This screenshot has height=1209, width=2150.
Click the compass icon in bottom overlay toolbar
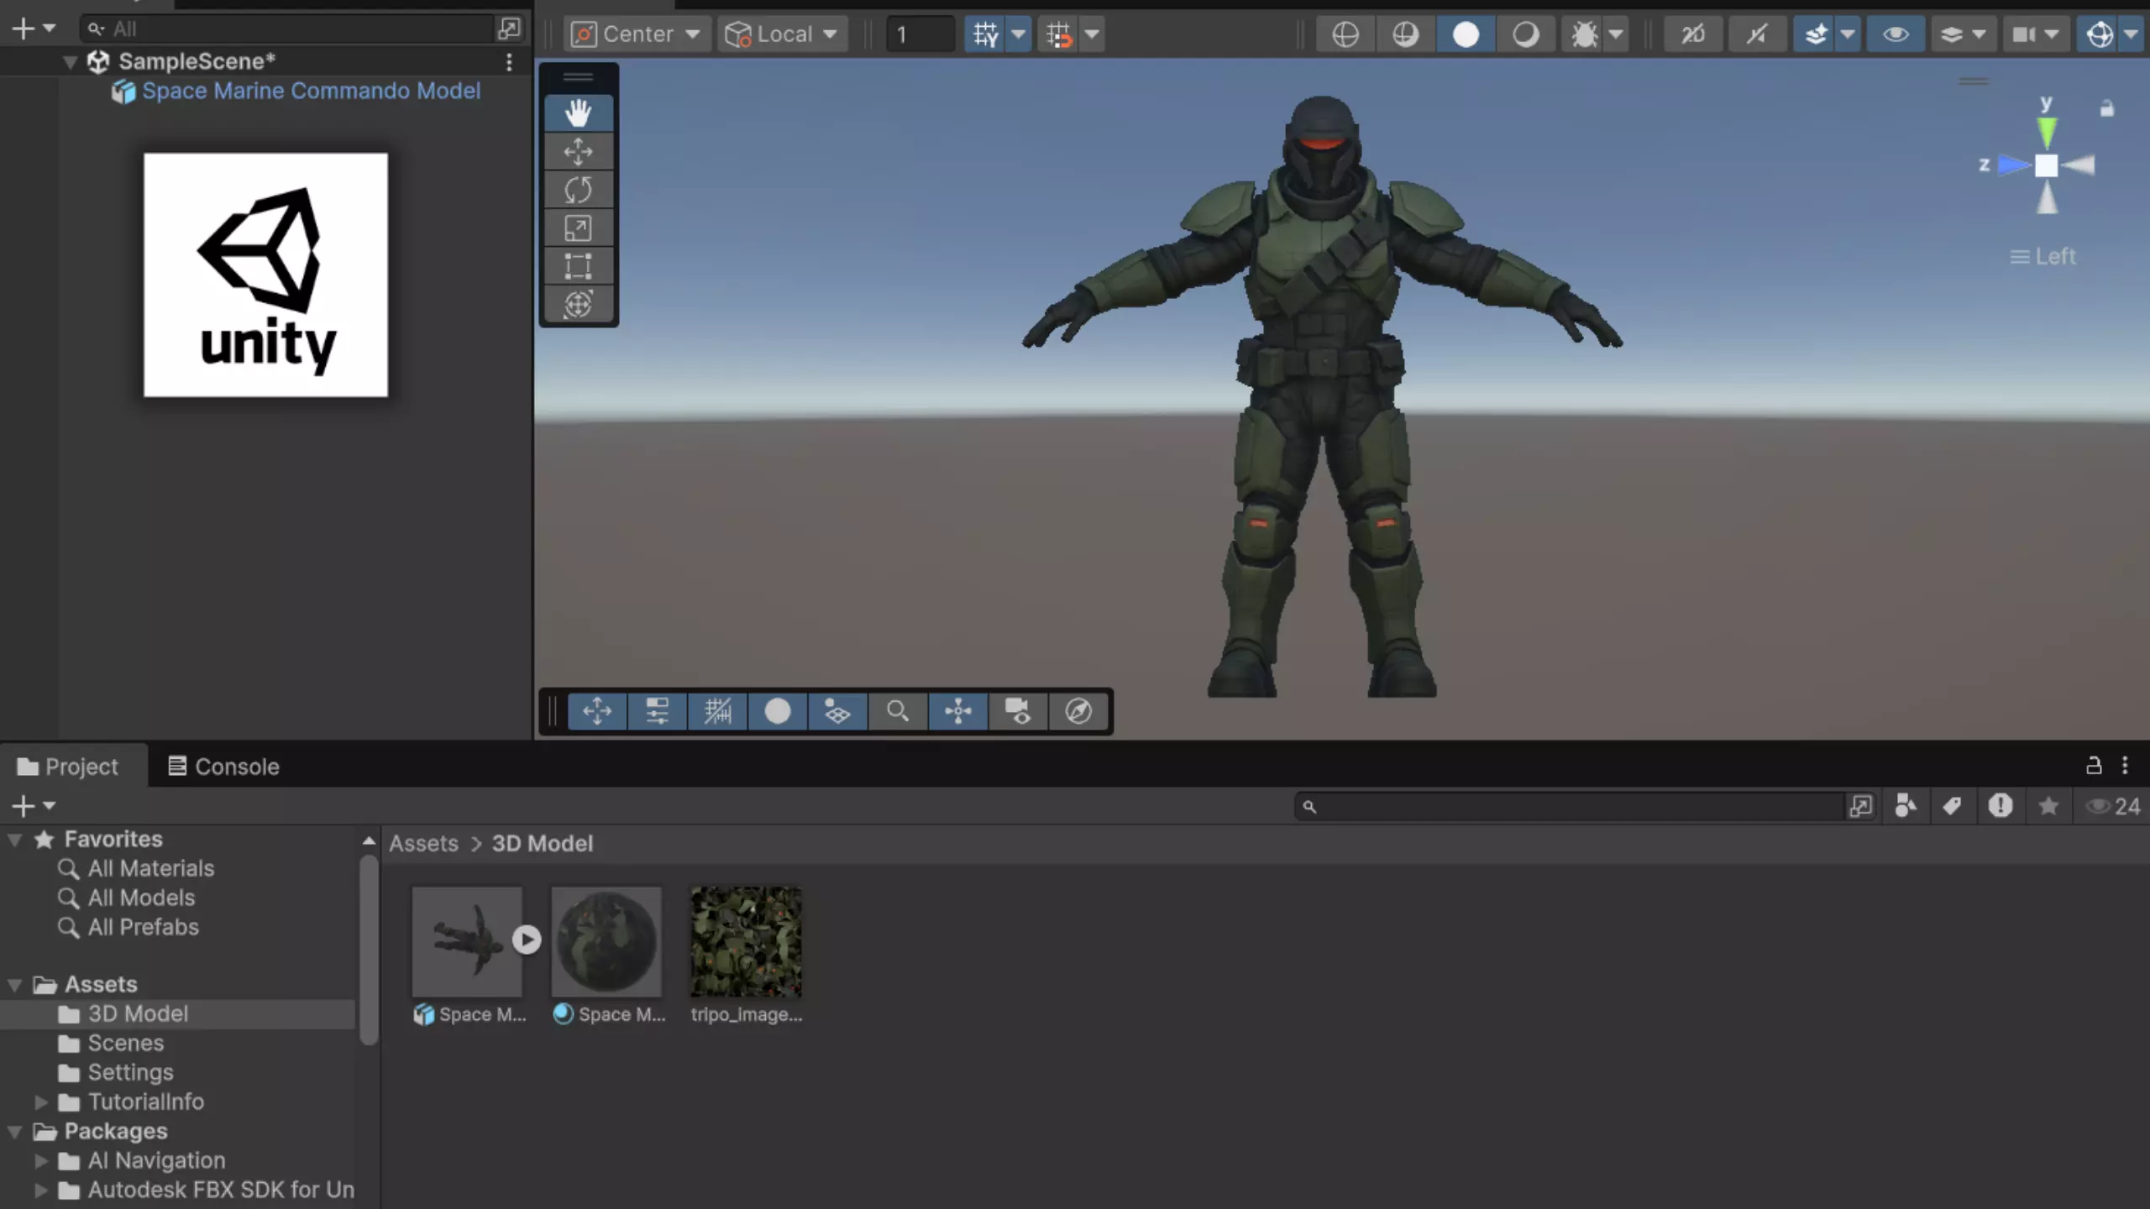click(1078, 711)
